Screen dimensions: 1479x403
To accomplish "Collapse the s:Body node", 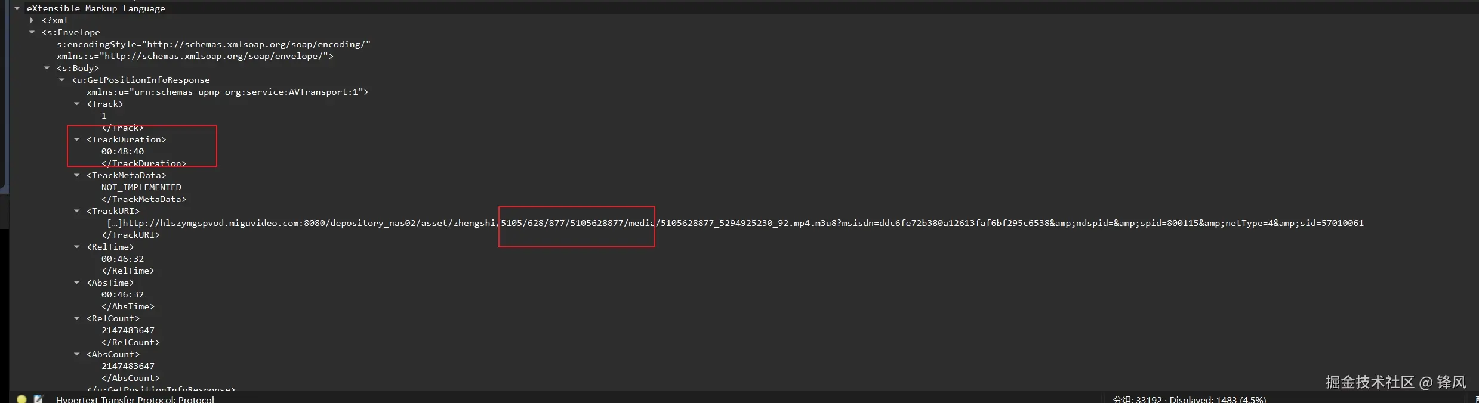I will point(47,68).
